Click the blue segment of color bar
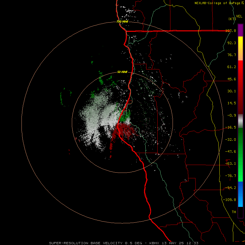The width and height of the screenshot is (245, 245). [x=240, y=194]
